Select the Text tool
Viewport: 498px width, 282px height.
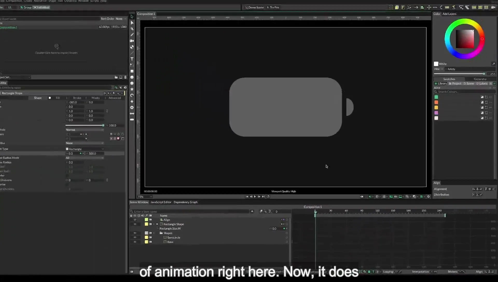(132, 59)
